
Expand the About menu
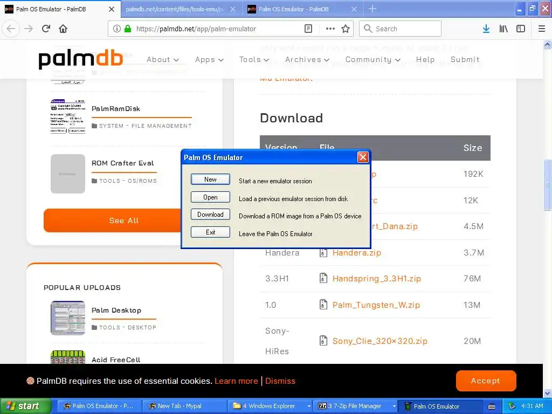tap(163, 59)
